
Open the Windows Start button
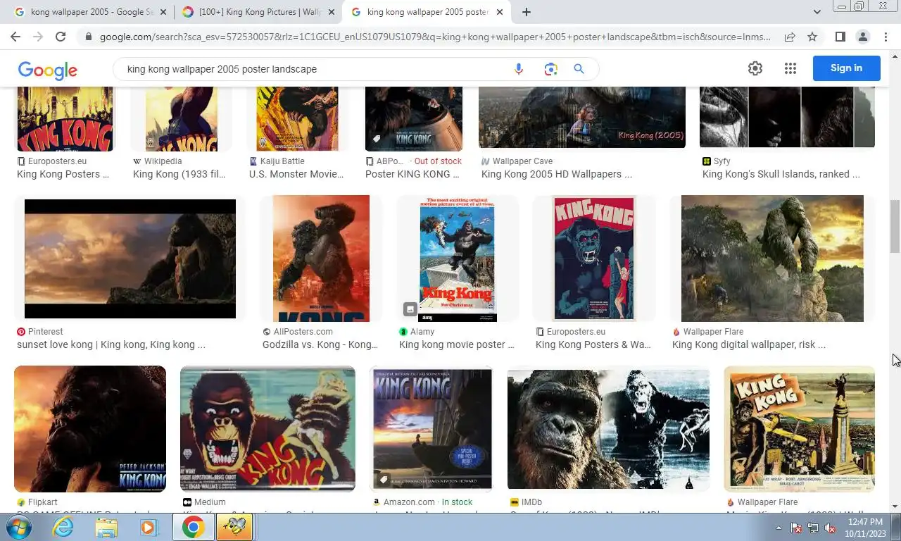(x=18, y=527)
